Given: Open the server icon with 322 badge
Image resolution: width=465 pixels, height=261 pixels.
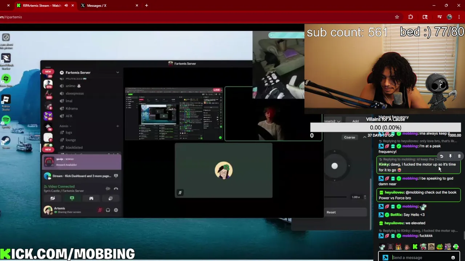Looking at the screenshot, I should coord(48,95).
